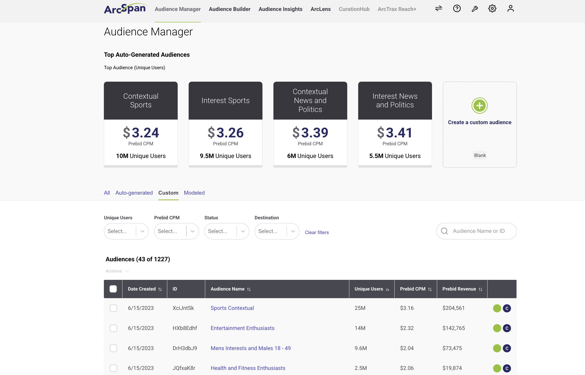The height and width of the screenshot is (375, 585).
Task: Open the settings gear icon
Action: pos(492,9)
